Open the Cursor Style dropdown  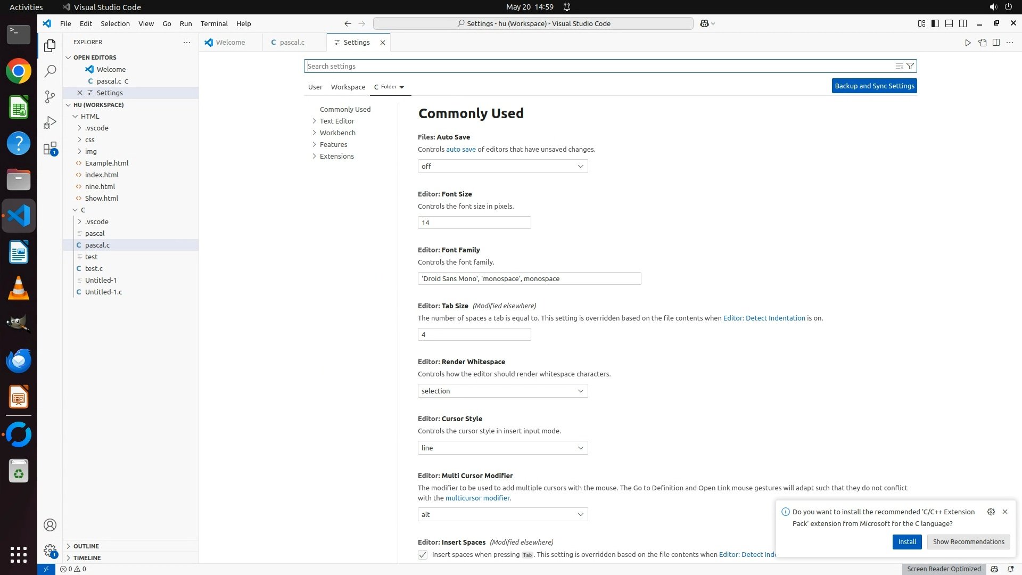click(502, 448)
